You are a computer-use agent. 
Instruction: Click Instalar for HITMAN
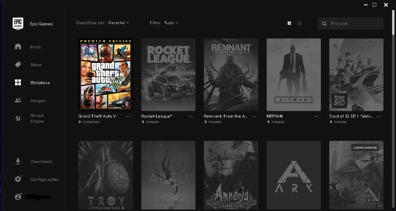coord(278,122)
